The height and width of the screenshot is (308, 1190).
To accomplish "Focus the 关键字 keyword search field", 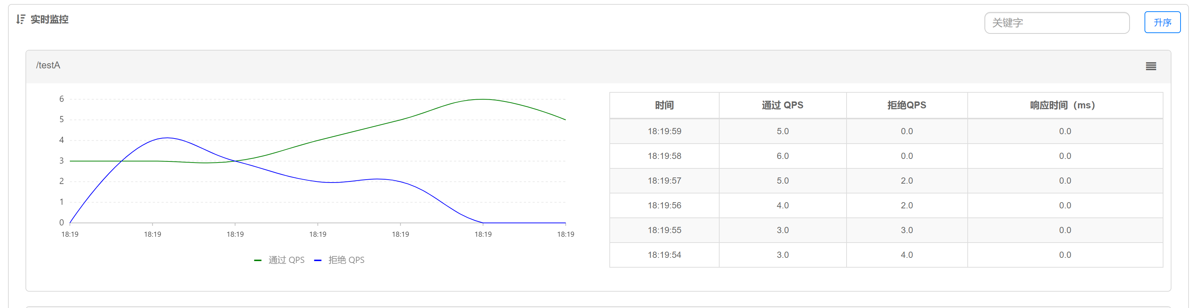I will (x=1056, y=23).
